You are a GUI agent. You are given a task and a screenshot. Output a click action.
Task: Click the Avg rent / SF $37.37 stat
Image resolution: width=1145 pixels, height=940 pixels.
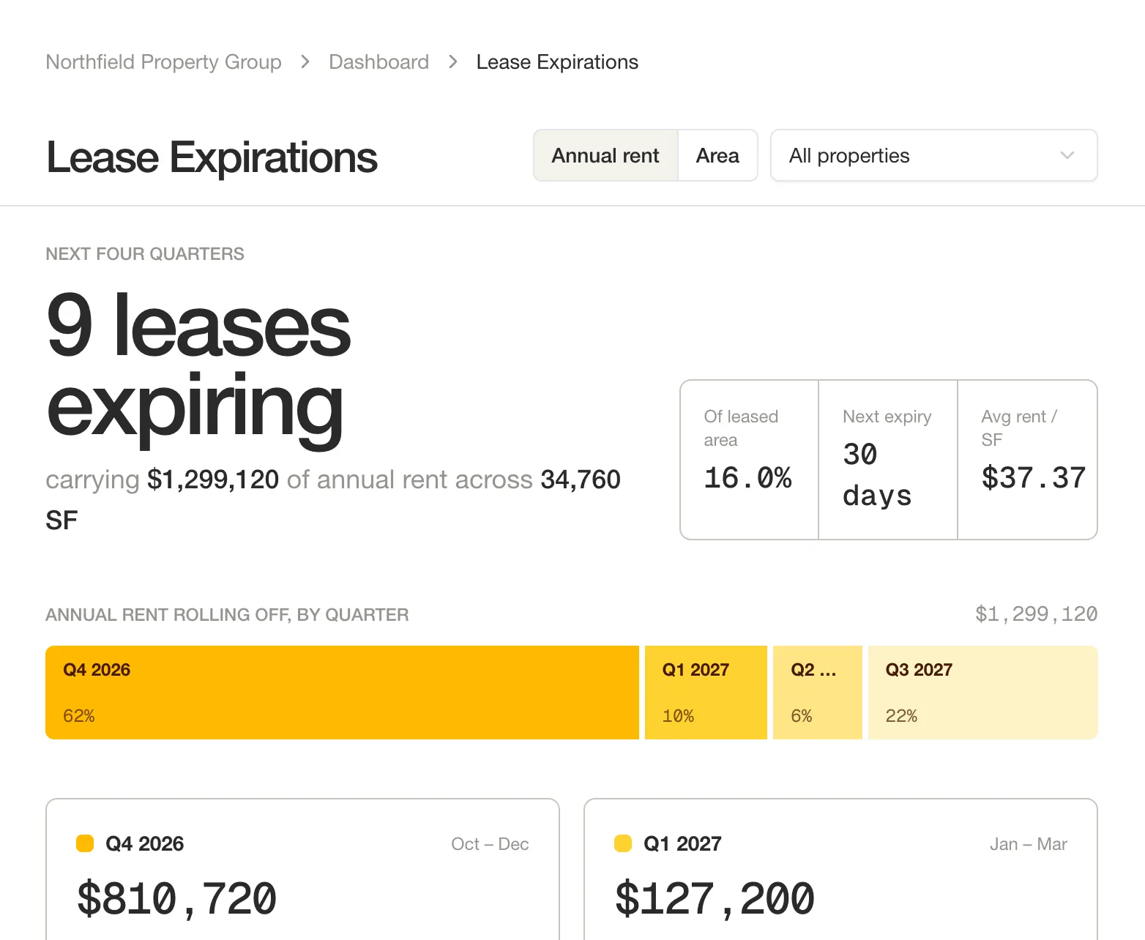pos(1028,460)
